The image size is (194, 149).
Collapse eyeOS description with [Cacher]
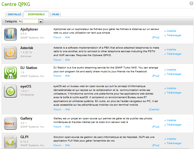point(154,109)
